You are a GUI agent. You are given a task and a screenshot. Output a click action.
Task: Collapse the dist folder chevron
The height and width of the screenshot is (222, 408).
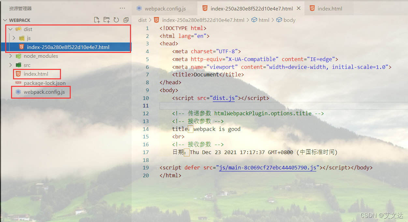[x=10, y=29]
